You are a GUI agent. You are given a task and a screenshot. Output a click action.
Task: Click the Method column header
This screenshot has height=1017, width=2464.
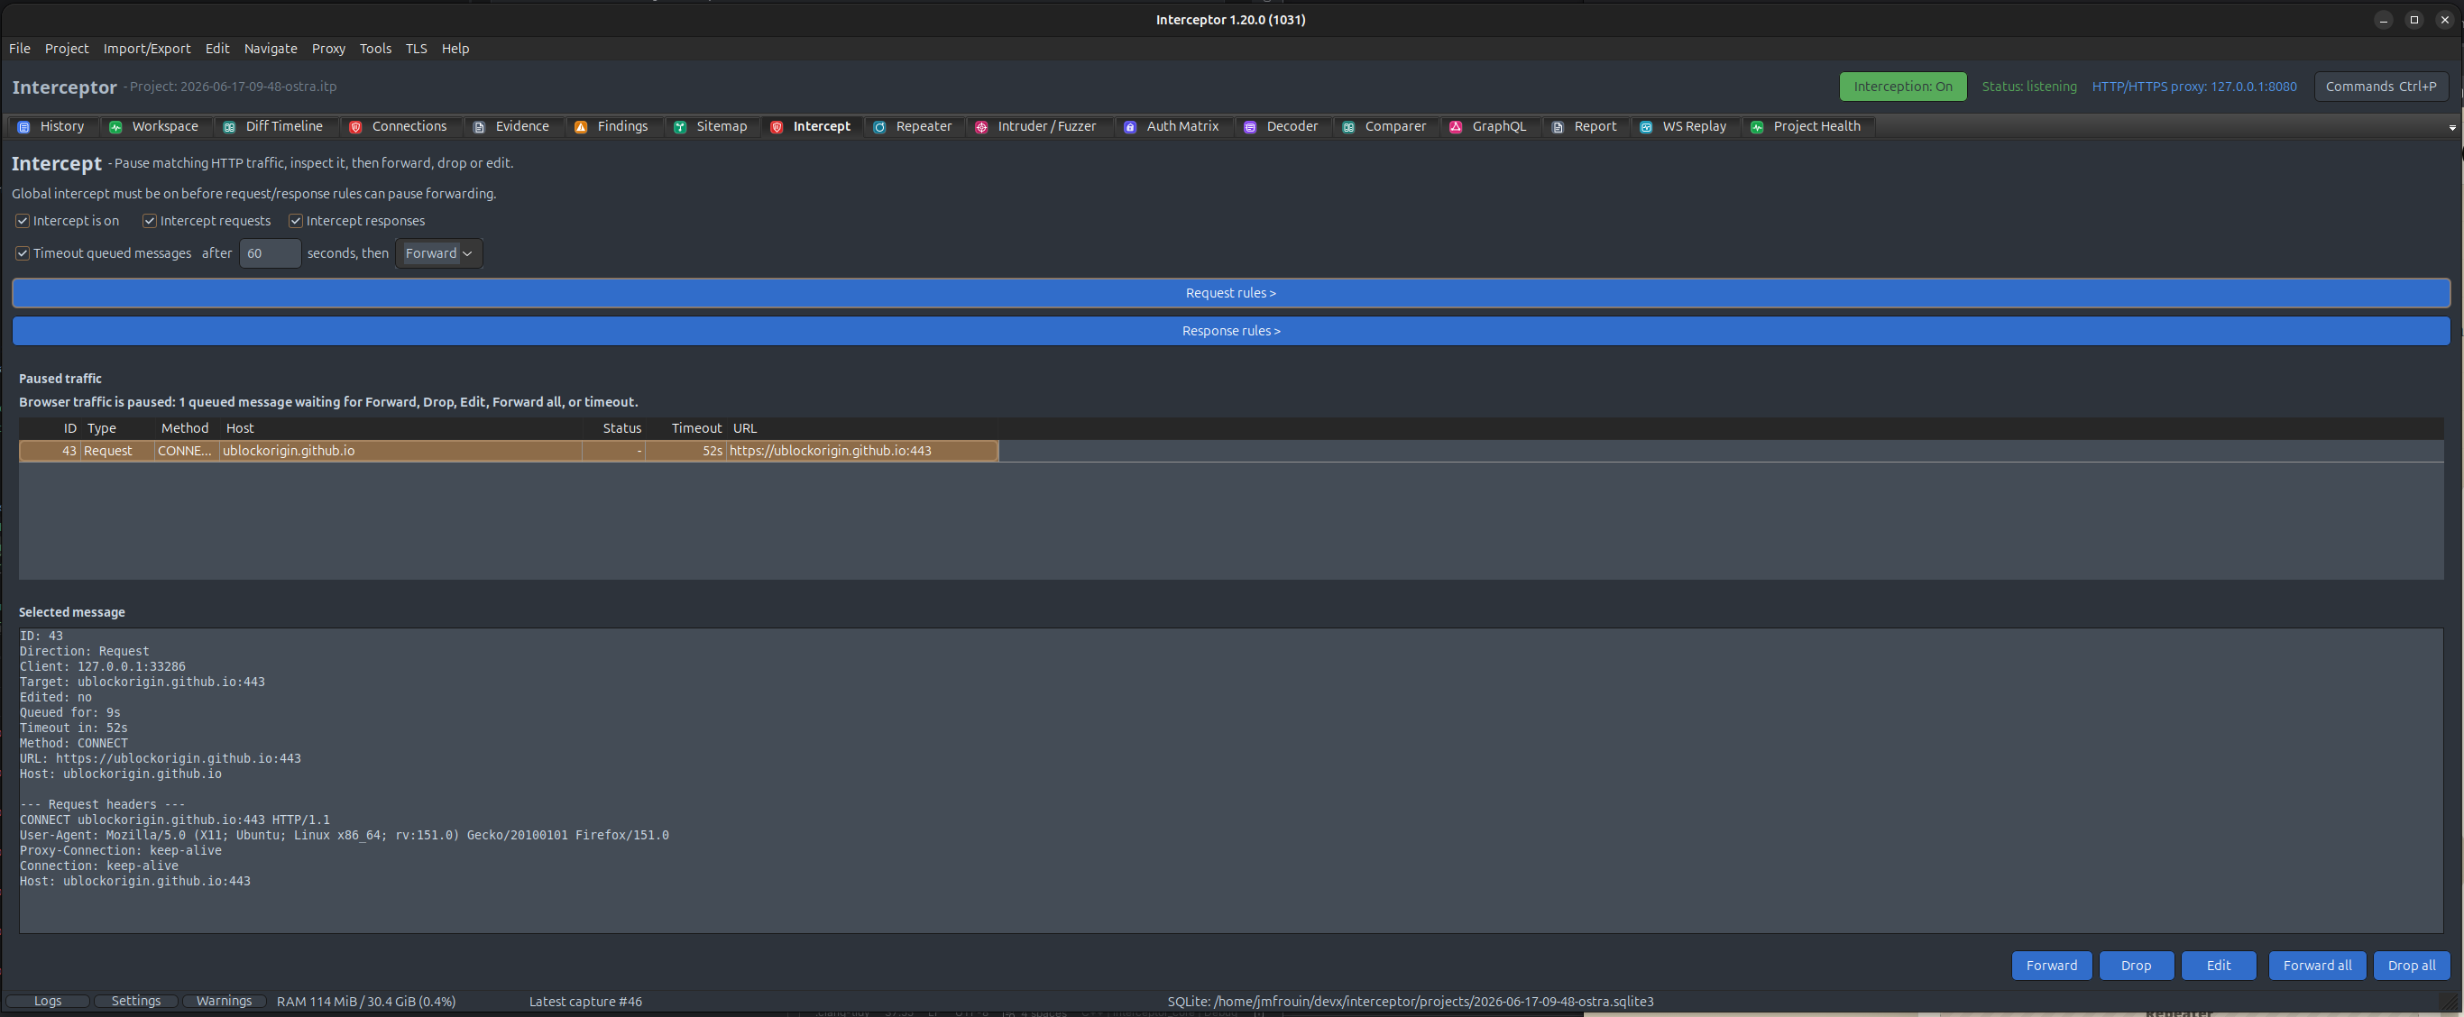(186, 428)
